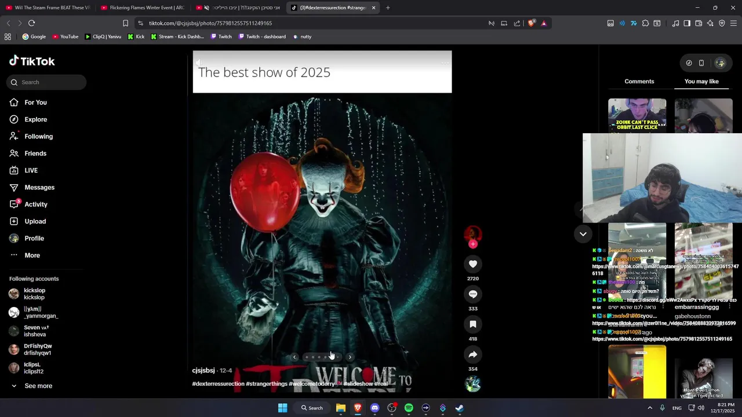Open profile avatar in top-right pill

[x=720, y=63]
